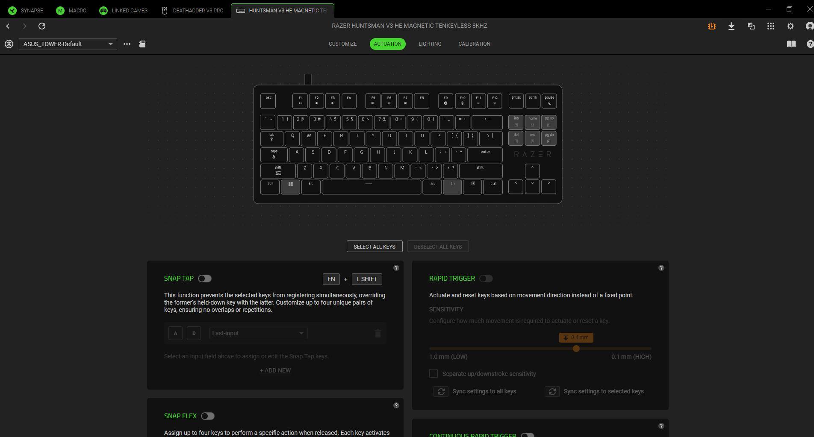Open Snap Tap help tooltip

coord(396,268)
